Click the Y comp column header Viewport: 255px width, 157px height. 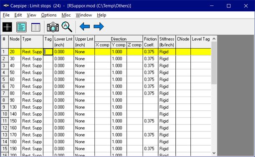[119, 45]
